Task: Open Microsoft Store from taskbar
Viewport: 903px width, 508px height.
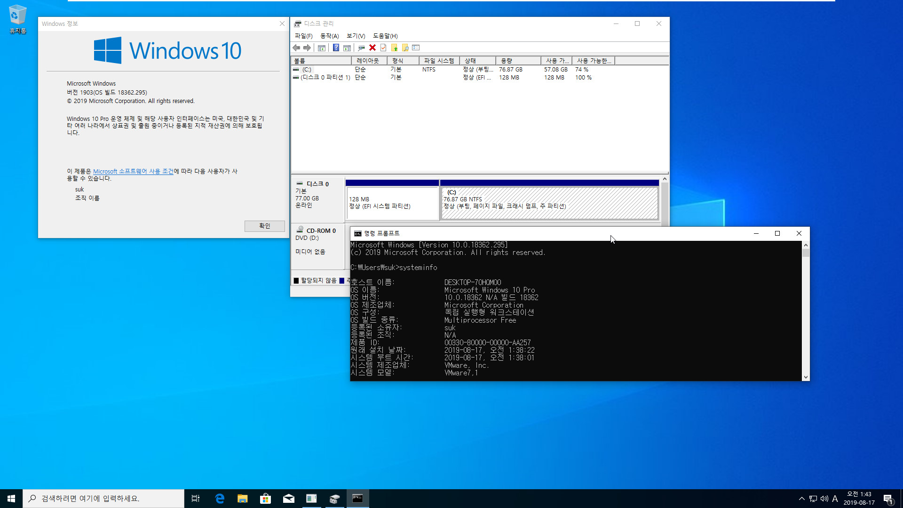Action: pyautogui.click(x=266, y=499)
